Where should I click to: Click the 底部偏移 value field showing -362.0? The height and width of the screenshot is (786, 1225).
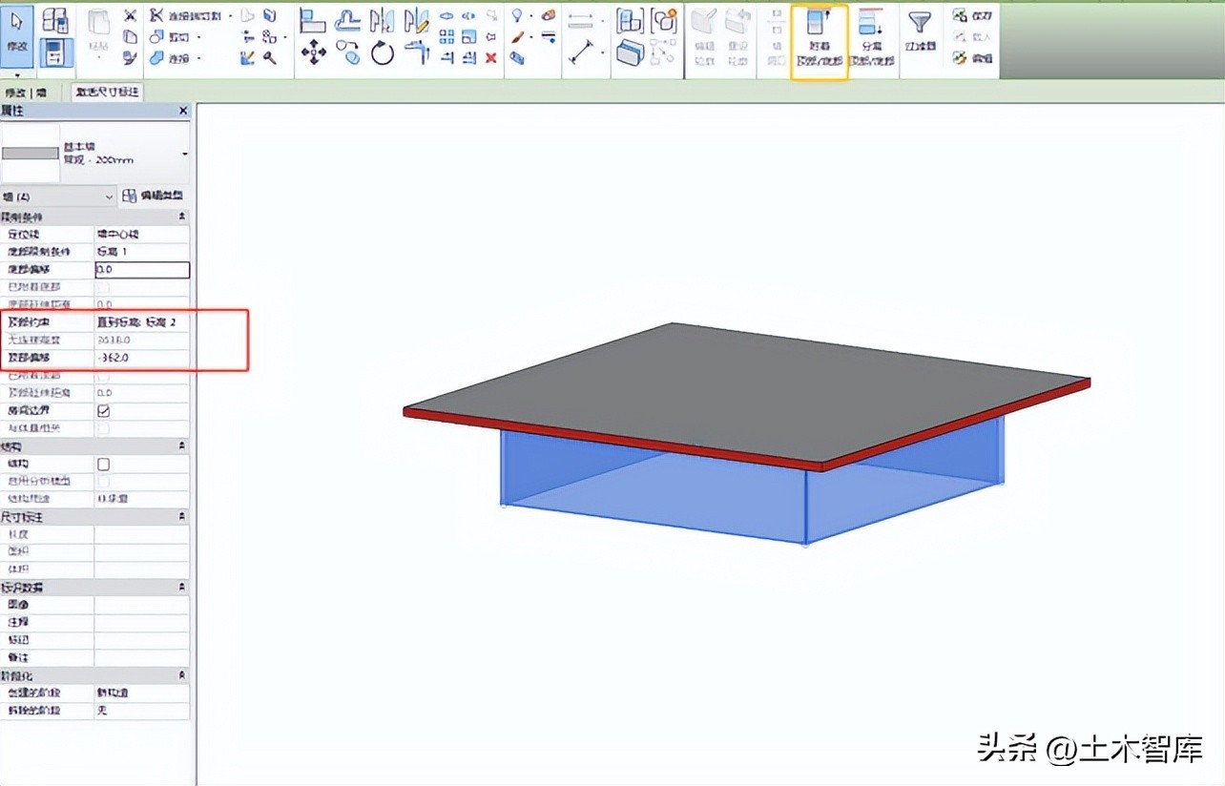pos(143,358)
